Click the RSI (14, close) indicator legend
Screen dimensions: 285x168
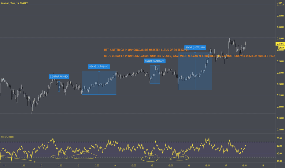[7, 137]
